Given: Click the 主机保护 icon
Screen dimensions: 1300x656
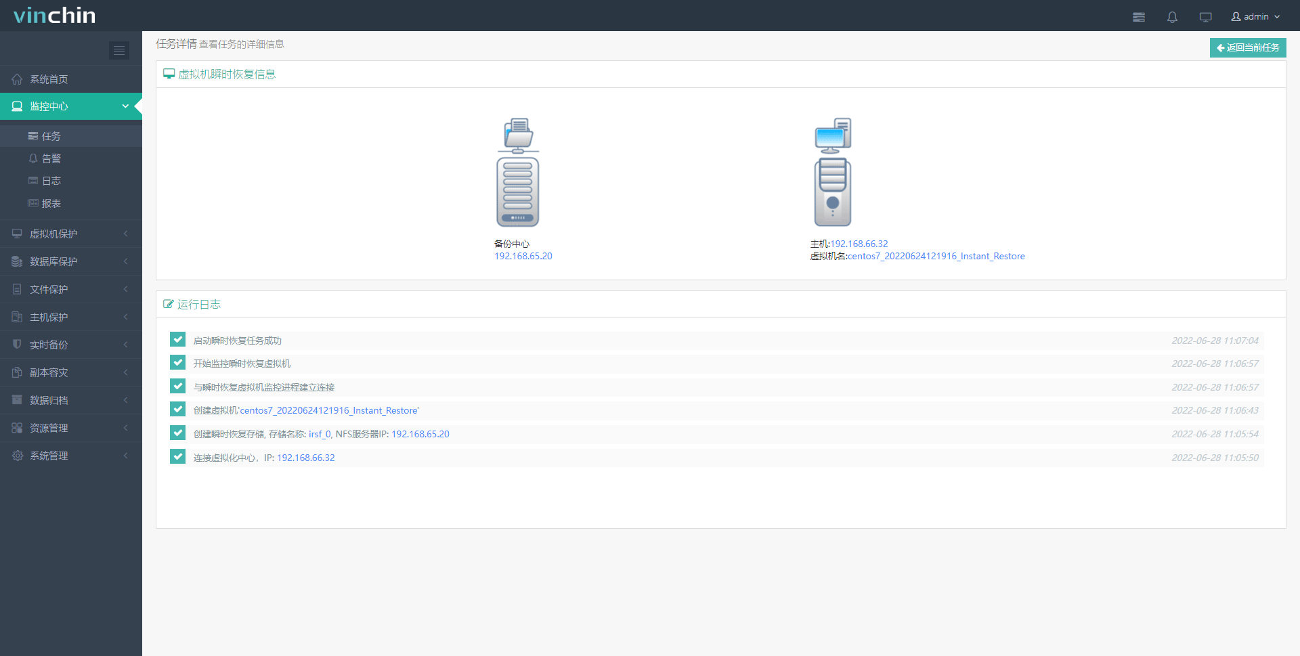Looking at the screenshot, I should pyautogui.click(x=17, y=317).
